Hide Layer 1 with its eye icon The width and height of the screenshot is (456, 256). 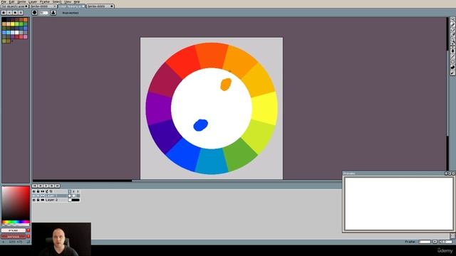point(34,196)
